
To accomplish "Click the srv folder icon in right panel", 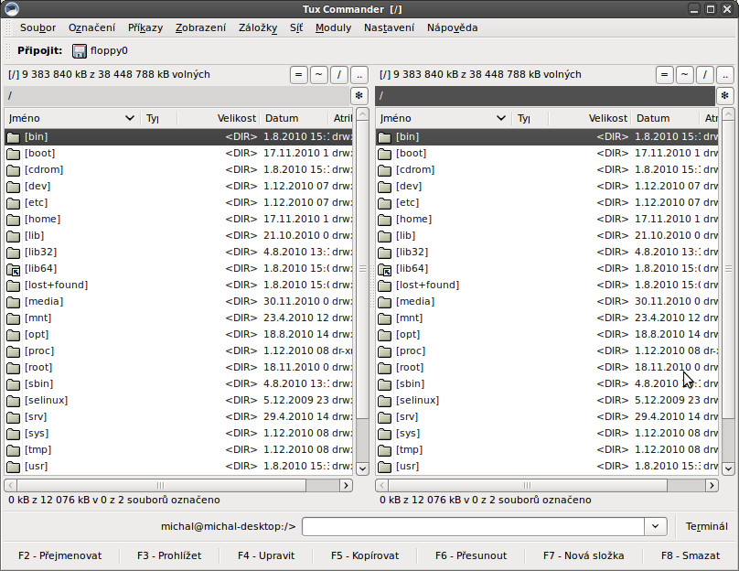I will [384, 417].
